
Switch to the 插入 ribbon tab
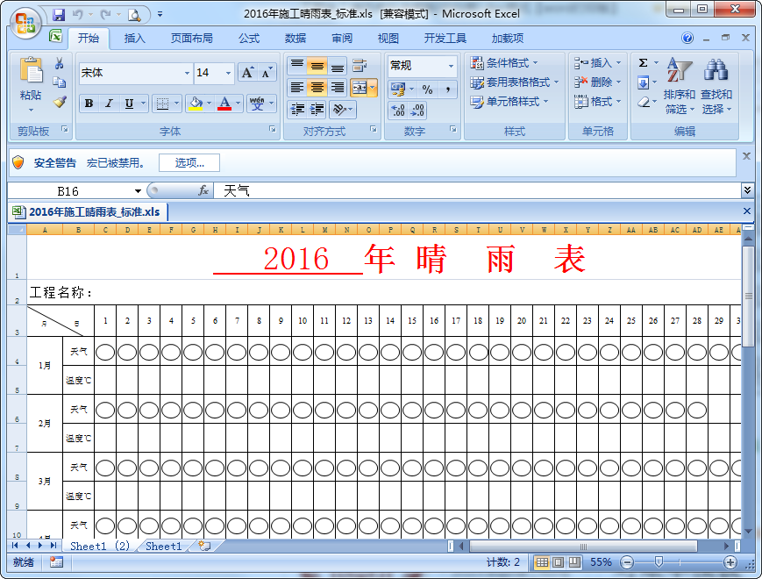(x=136, y=38)
